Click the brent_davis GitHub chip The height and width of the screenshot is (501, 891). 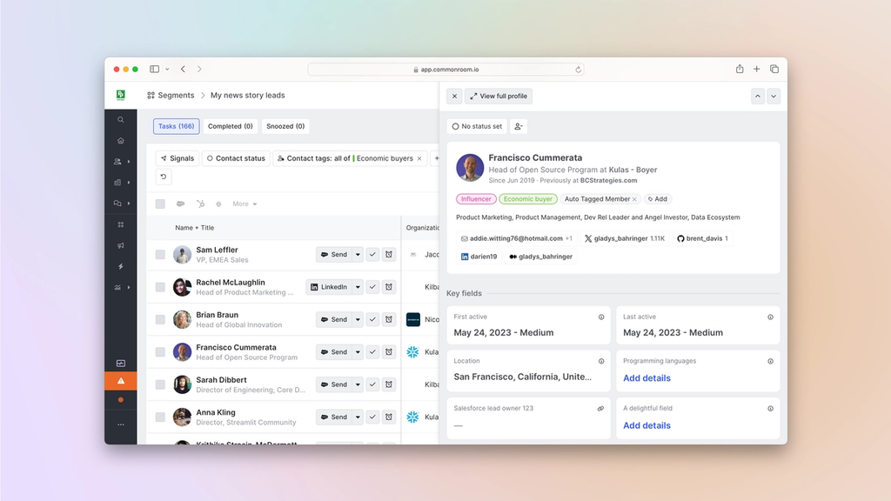[702, 238]
